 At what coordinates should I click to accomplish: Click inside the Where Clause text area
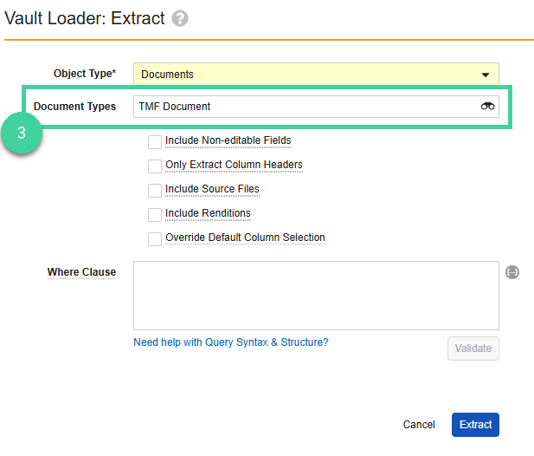coord(316,296)
